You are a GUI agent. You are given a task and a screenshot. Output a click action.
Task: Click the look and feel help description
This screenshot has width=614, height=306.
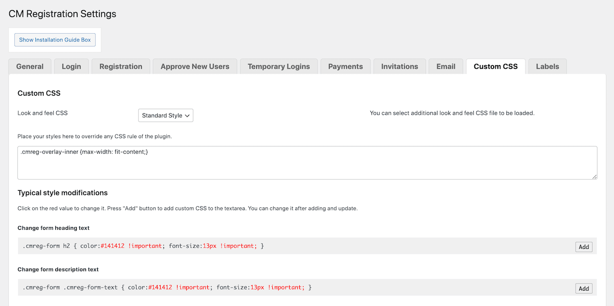pos(452,113)
